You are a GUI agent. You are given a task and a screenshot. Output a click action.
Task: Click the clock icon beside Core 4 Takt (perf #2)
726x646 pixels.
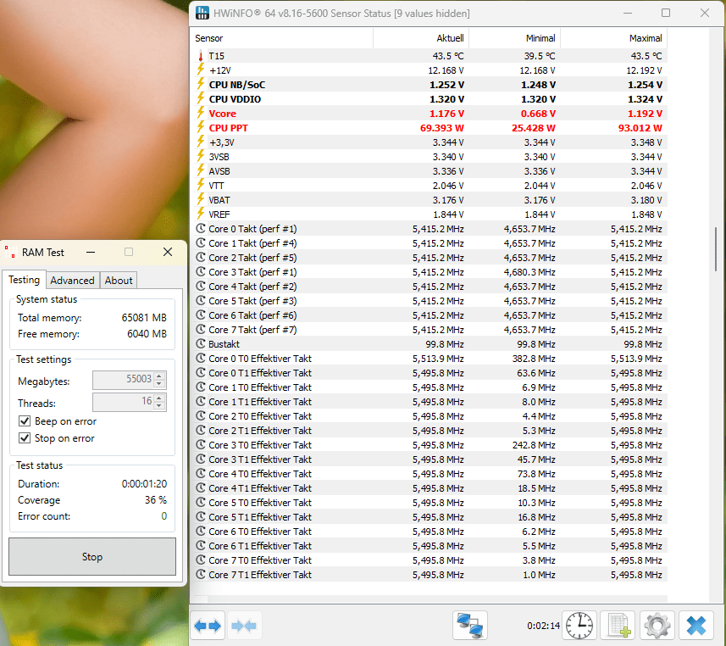[201, 286]
